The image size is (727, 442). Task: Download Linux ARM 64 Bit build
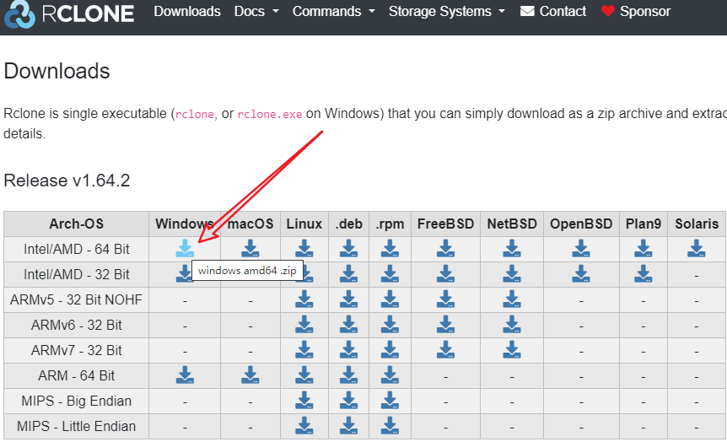click(304, 375)
